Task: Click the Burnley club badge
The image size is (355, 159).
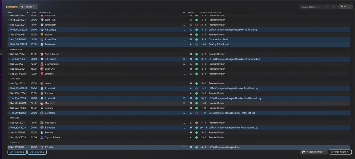Action: point(42,93)
